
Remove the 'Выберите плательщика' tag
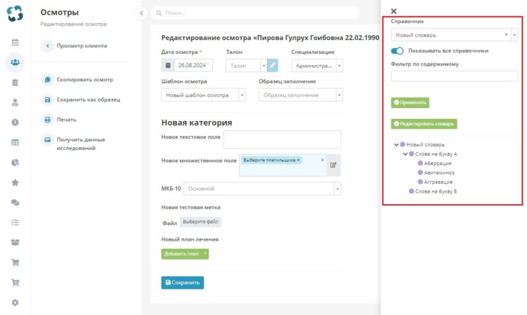pyautogui.click(x=298, y=160)
